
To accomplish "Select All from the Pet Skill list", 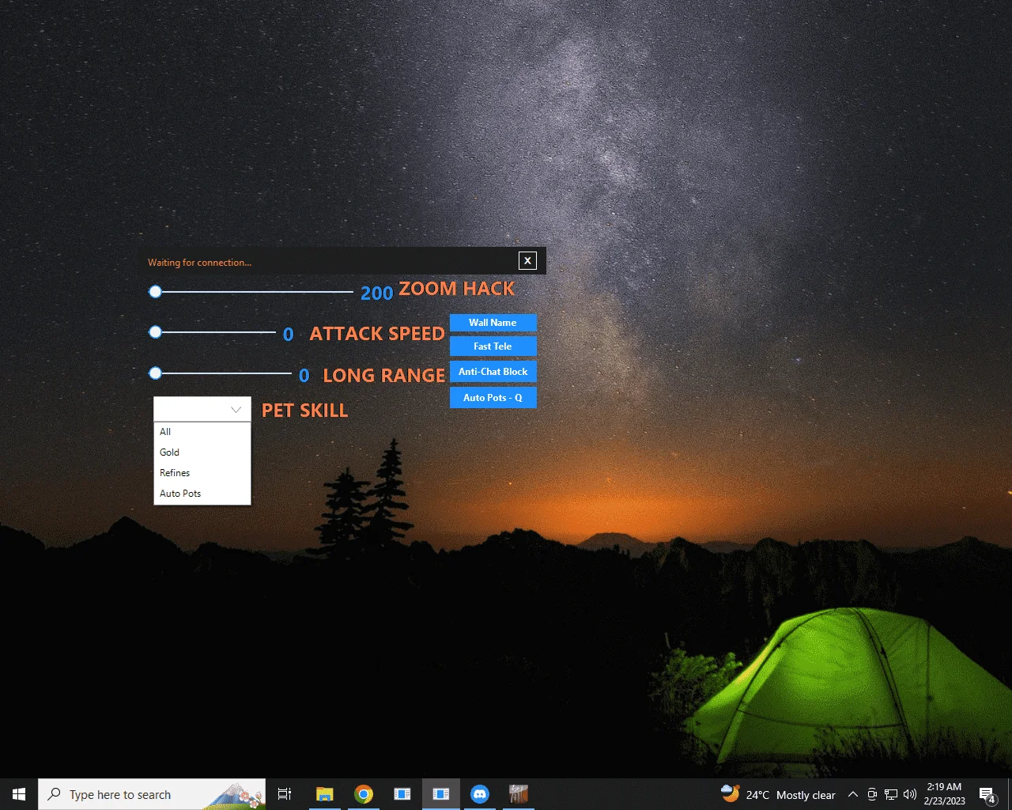I will (x=202, y=432).
